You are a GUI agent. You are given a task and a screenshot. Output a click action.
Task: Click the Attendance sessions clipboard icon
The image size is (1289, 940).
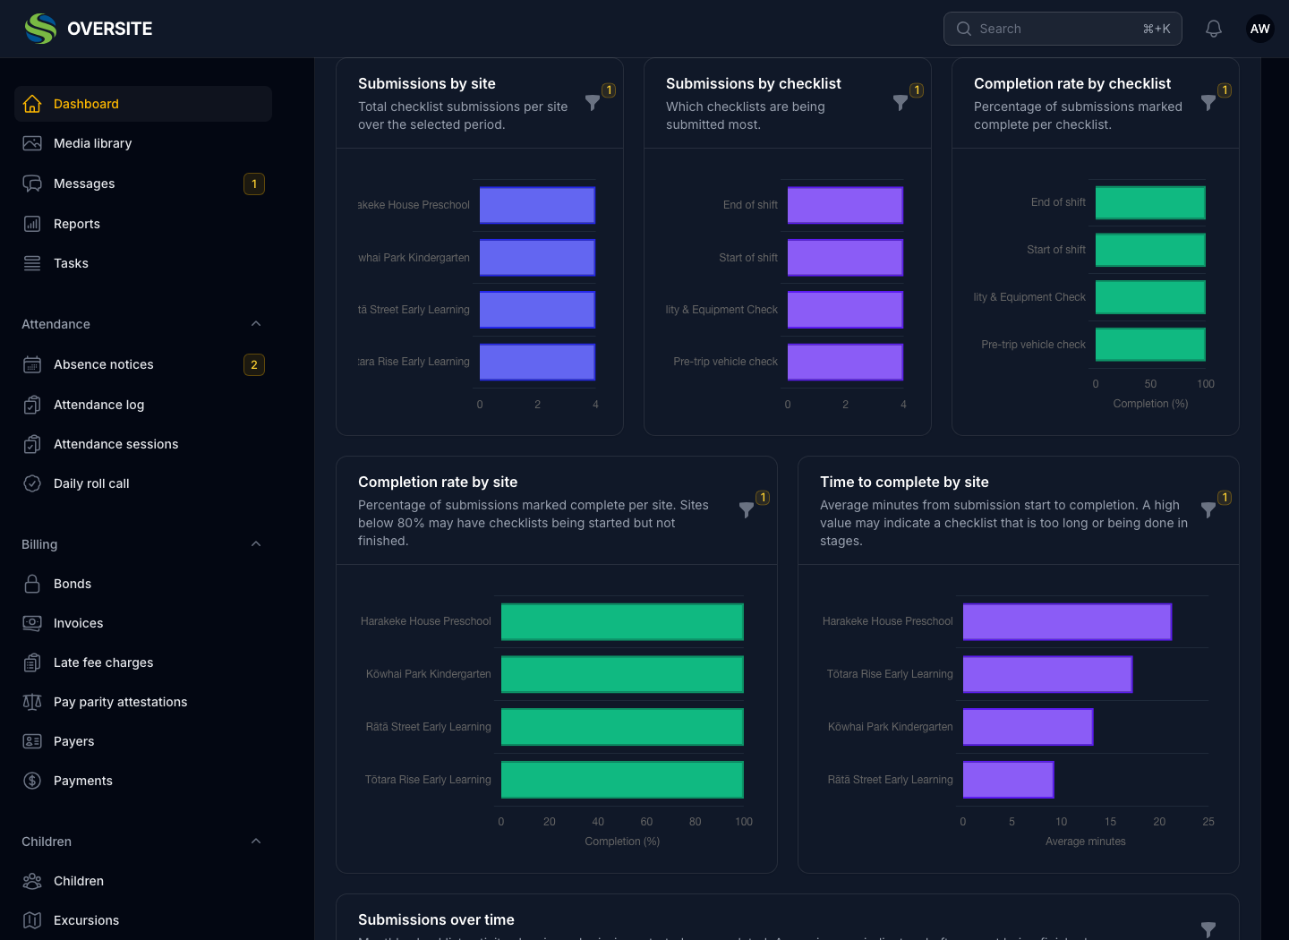tap(32, 444)
